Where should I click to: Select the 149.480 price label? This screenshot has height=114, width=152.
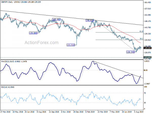coord(56,20)
